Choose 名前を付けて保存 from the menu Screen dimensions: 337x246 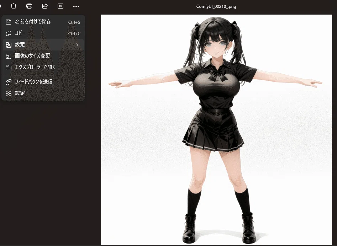coord(43,22)
